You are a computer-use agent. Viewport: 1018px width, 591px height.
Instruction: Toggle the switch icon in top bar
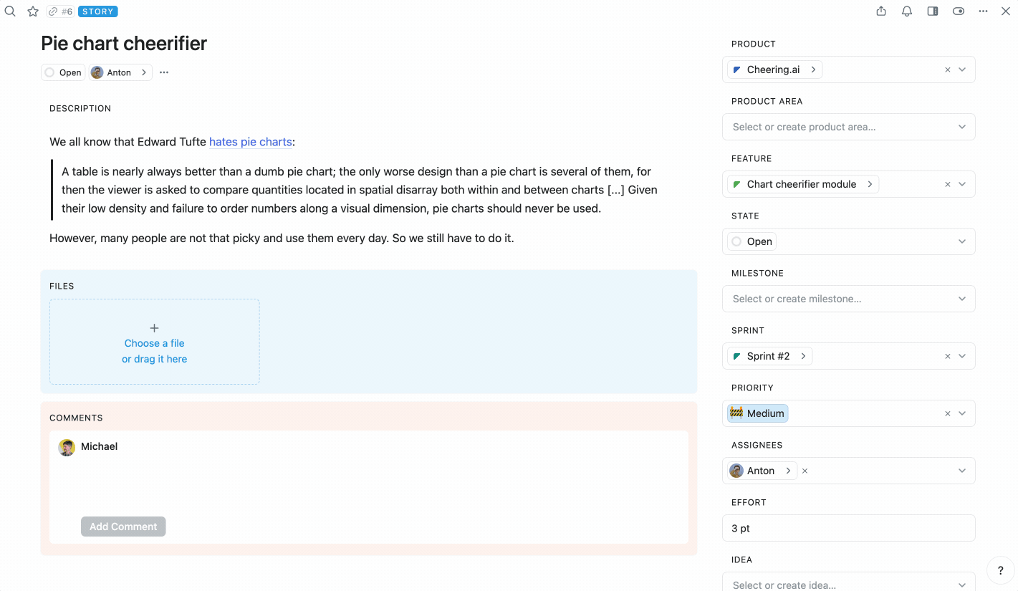pos(959,11)
